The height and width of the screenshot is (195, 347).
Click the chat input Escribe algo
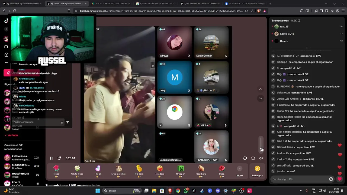[300, 179]
